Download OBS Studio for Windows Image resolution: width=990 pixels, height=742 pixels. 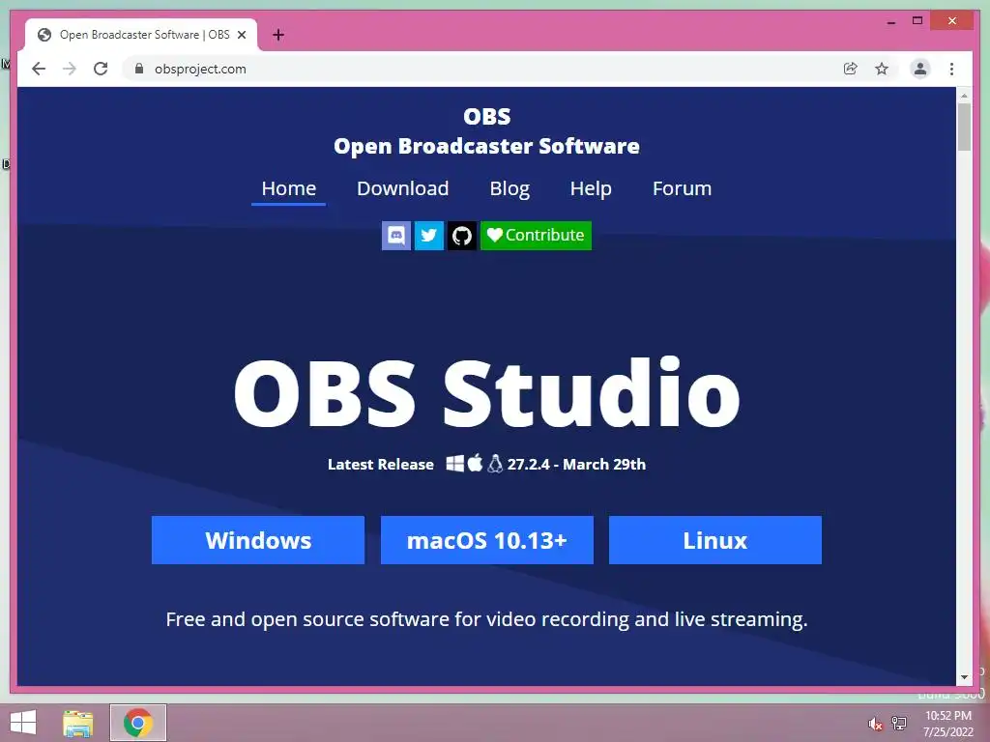[258, 540]
